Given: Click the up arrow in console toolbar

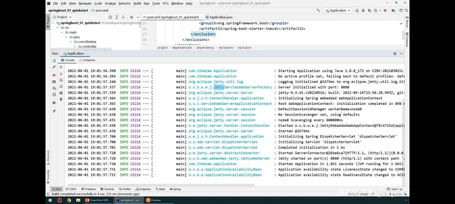Looking at the screenshot, I should point(61,67).
